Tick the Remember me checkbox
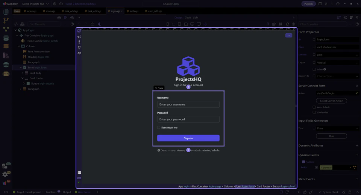This screenshot has height=195, width=361. [159, 127]
